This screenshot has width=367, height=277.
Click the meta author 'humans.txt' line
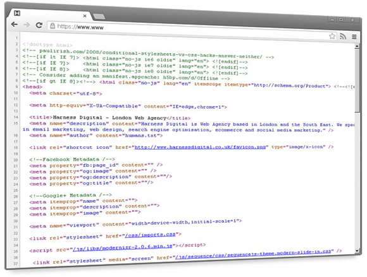point(96,136)
